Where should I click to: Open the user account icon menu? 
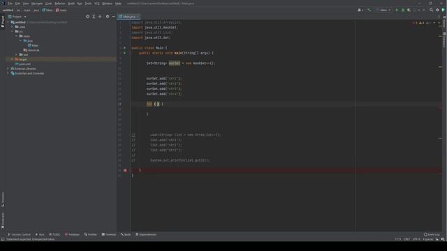[x=360, y=10]
